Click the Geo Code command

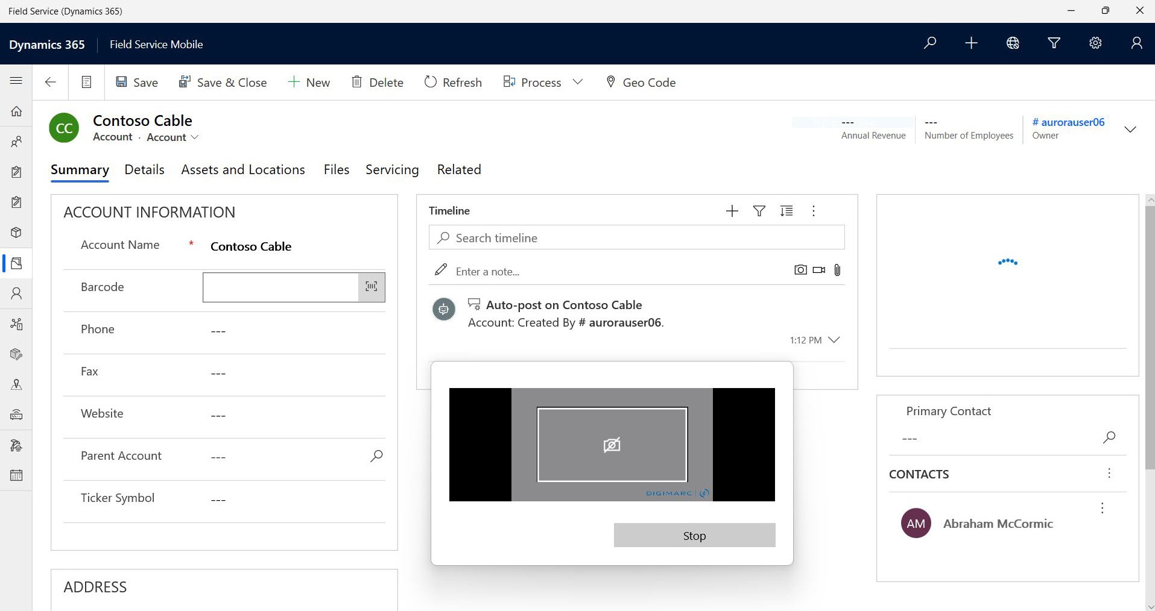(641, 82)
